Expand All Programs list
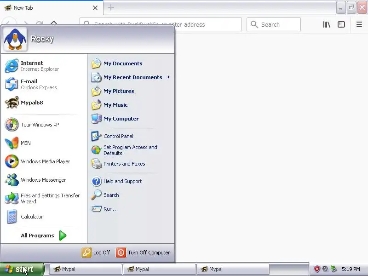This screenshot has width=368, height=276. click(x=44, y=236)
